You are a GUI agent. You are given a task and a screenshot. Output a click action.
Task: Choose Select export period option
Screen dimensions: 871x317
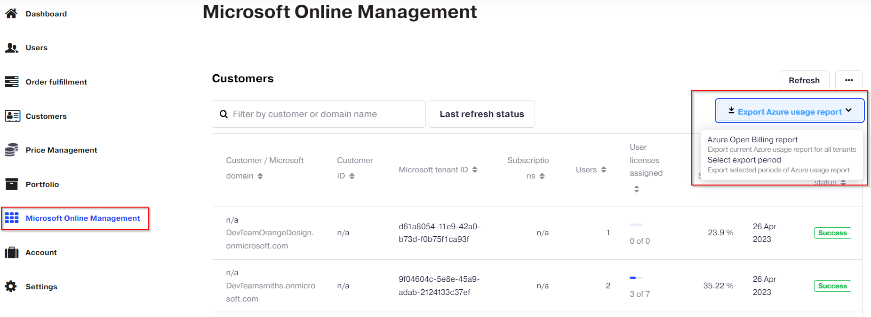pos(744,160)
